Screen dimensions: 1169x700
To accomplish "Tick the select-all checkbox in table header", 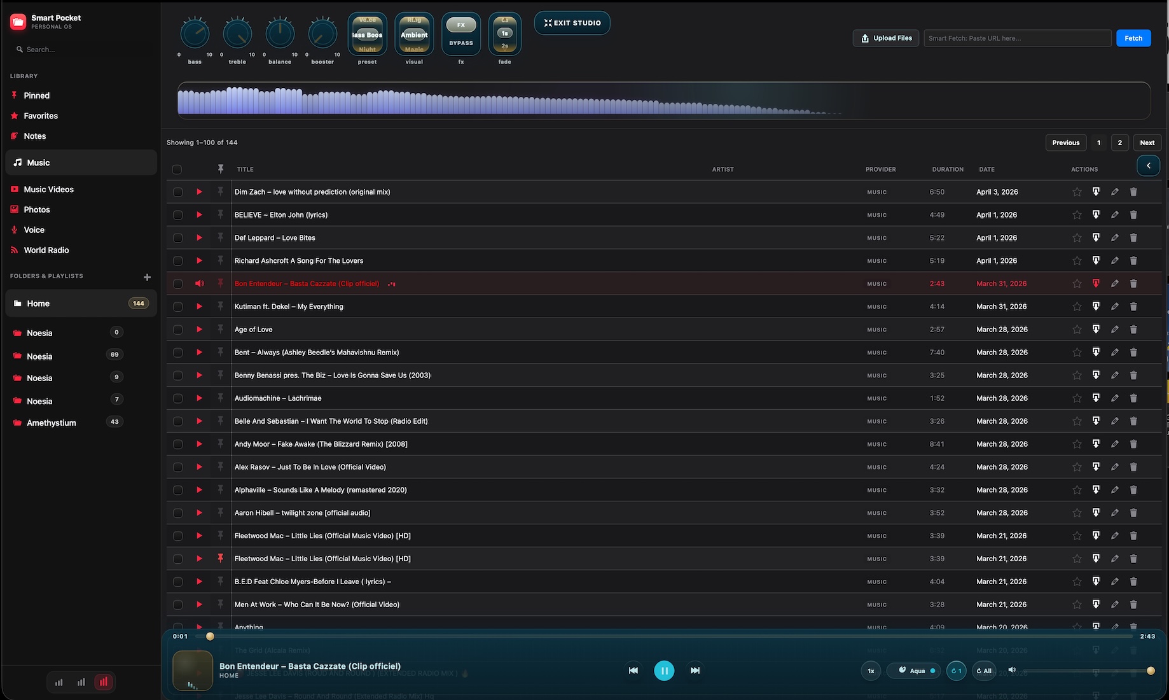I will [177, 169].
